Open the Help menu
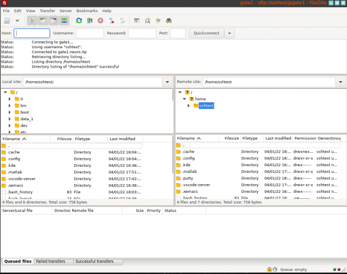 point(107,11)
